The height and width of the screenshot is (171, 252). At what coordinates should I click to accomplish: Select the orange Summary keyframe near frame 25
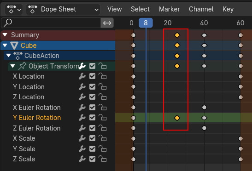[177, 35]
